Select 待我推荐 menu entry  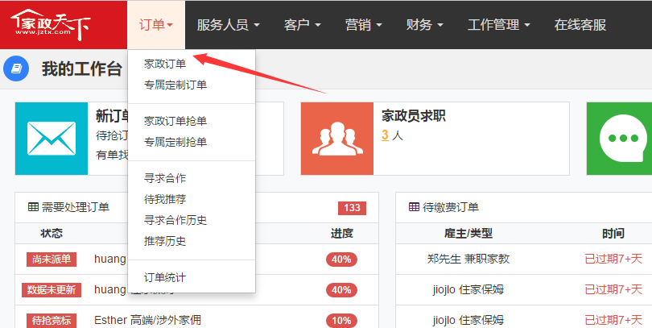click(165, 199)
